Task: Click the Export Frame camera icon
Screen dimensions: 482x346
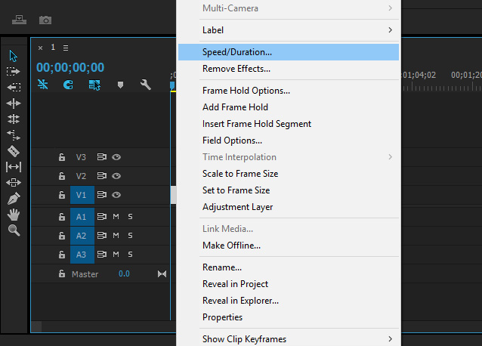Action: [x=45, y=20]
